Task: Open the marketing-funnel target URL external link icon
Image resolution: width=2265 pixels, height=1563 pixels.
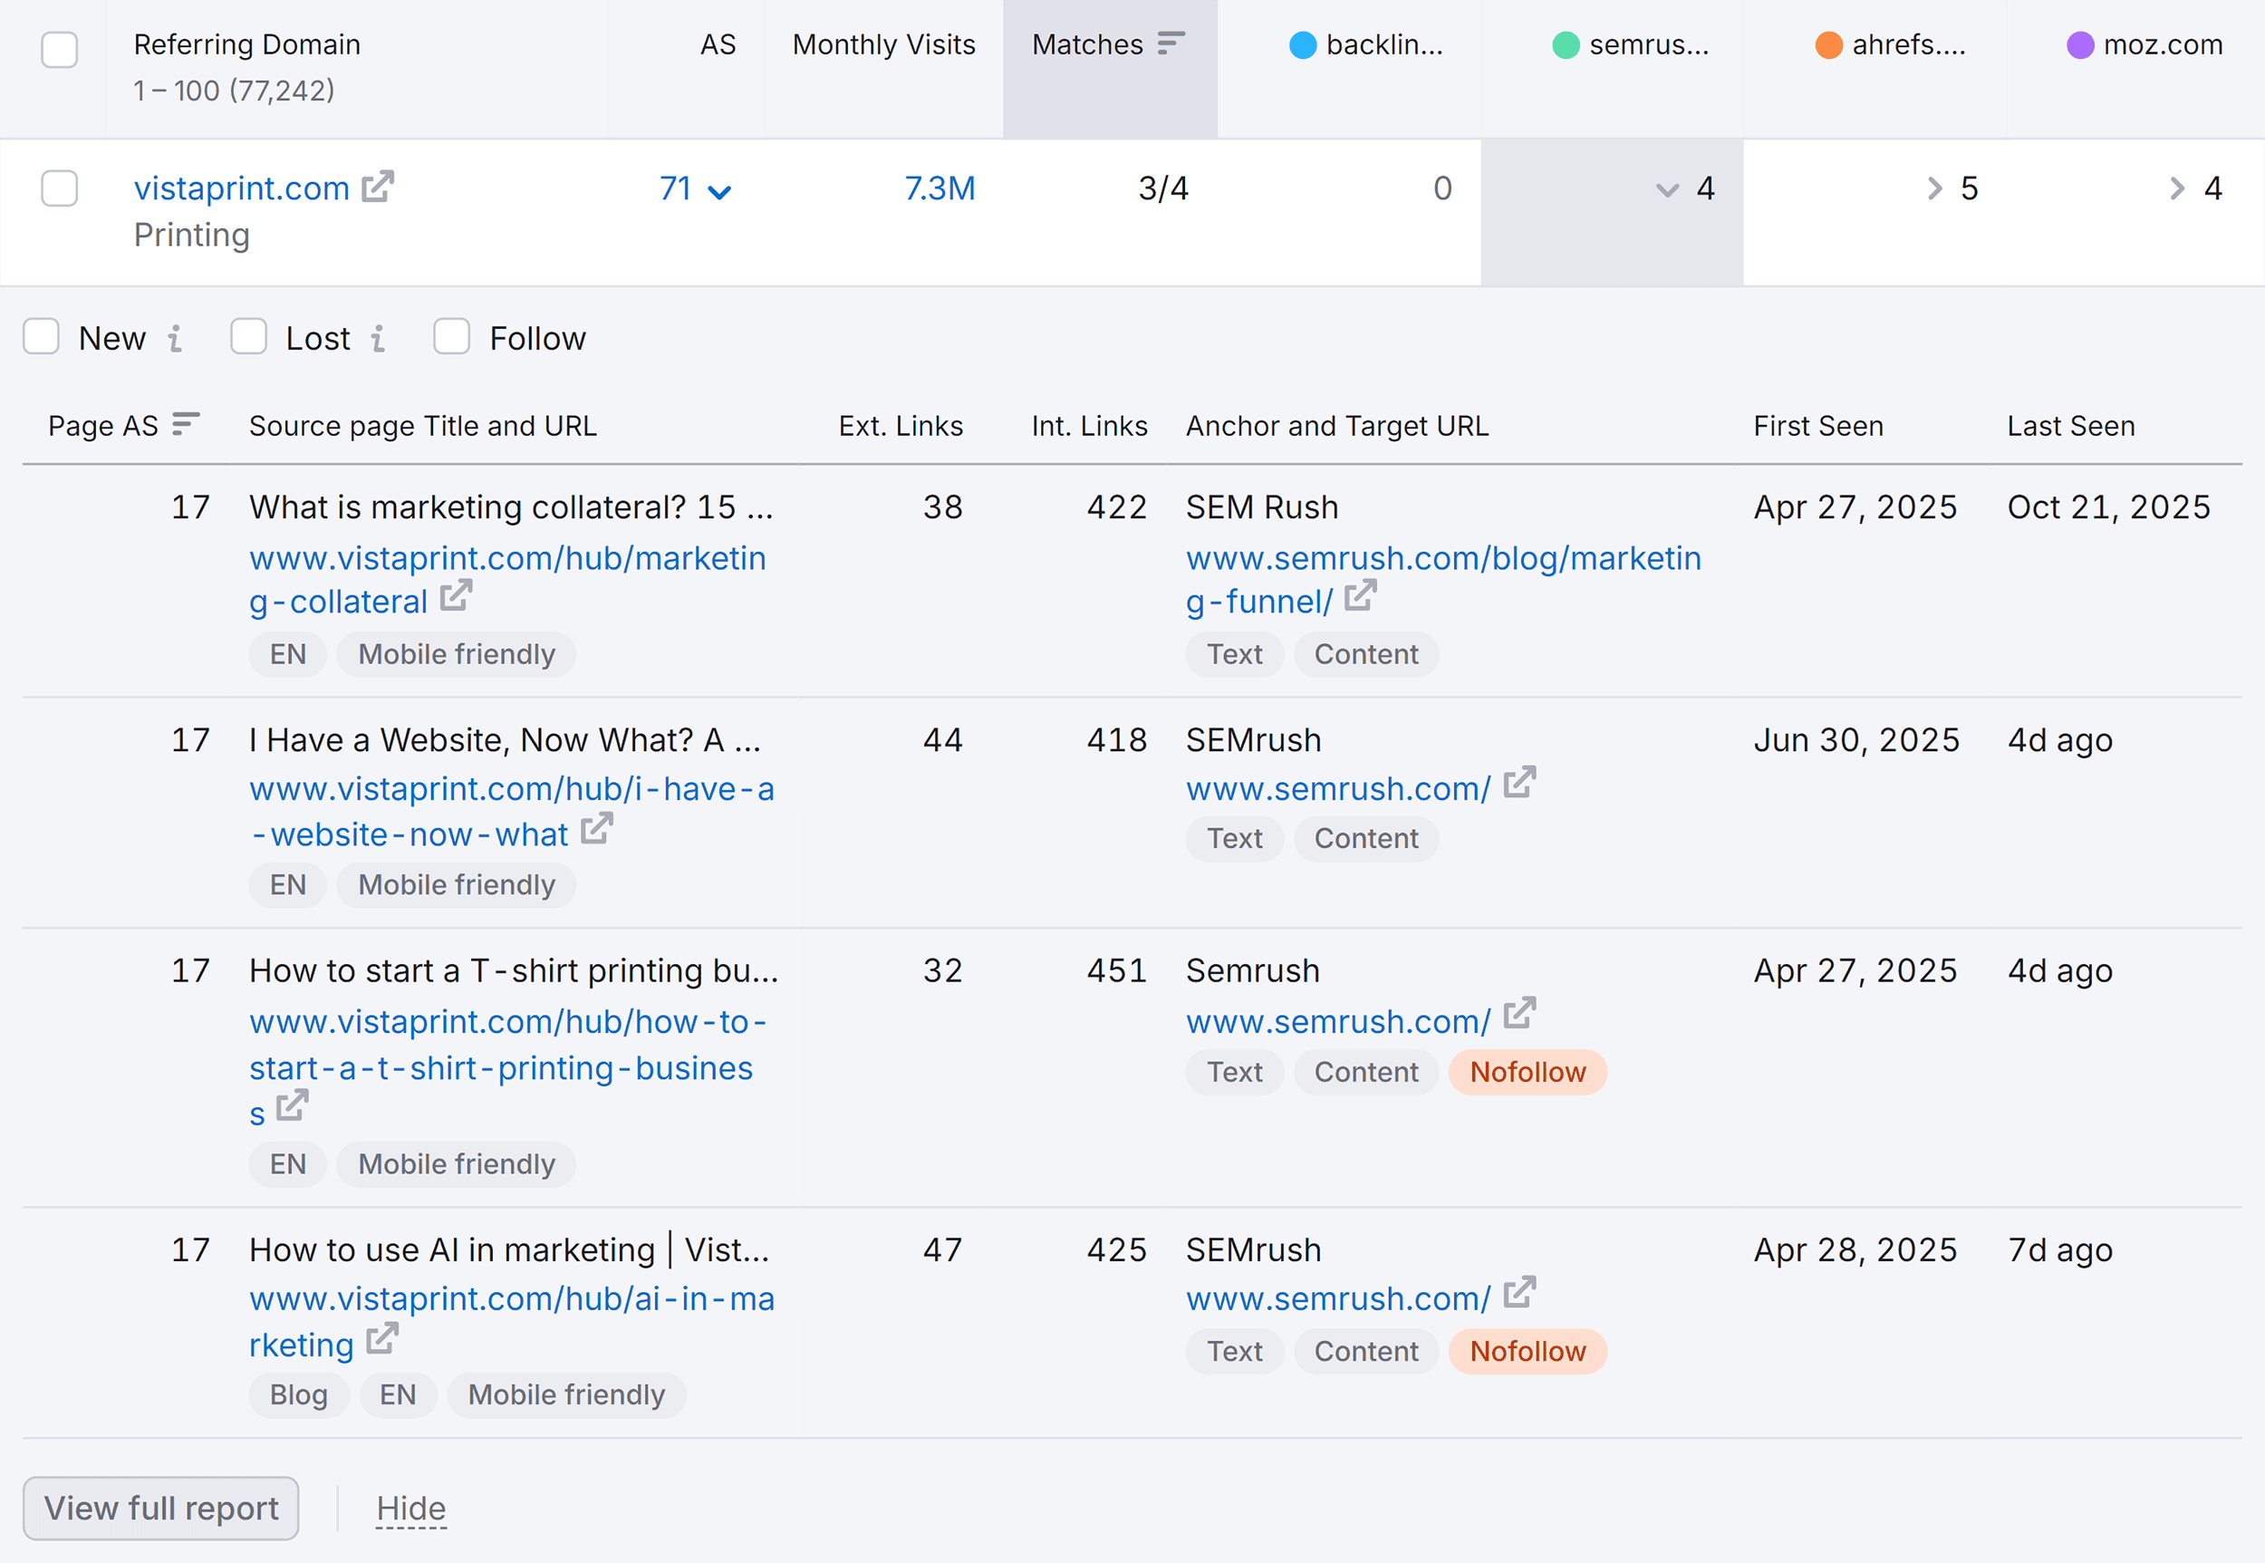Action: click(x=1359, y=596)
